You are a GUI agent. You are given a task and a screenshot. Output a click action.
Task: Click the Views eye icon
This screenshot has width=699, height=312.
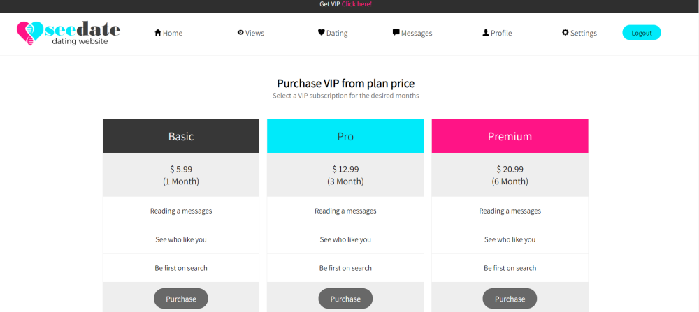click(x=240, y=33)
